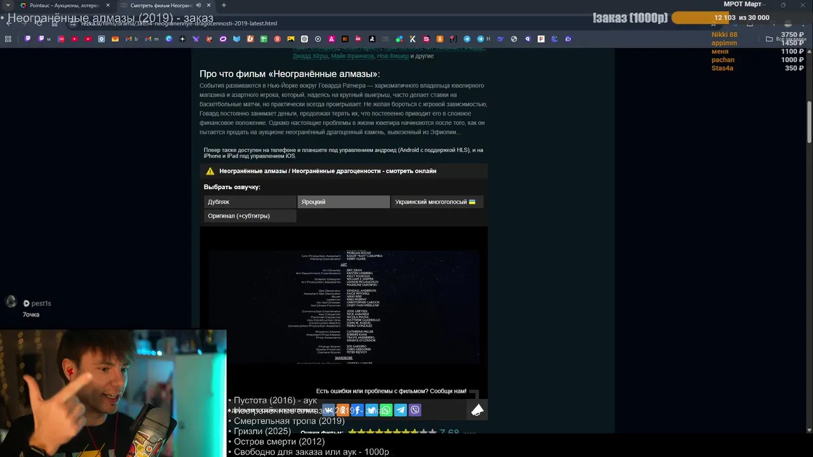Select the Яроцкий voiceover option
This screenshot has height=457, width=813.
tap(344, 202)
